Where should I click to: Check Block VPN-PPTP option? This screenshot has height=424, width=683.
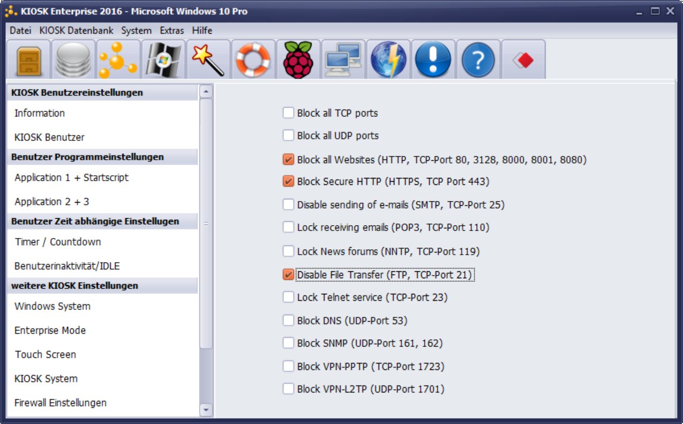(x=288, y=366)
